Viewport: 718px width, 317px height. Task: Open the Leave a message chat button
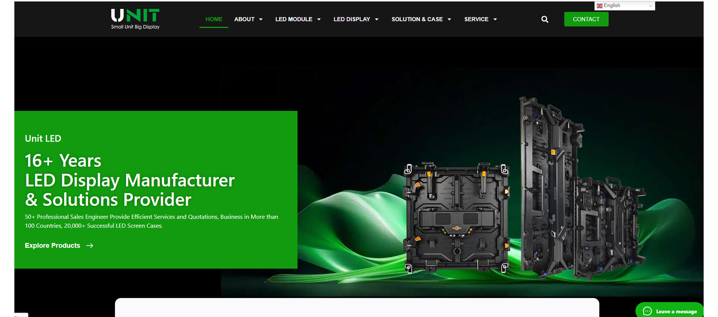click(x=670, y=310)
